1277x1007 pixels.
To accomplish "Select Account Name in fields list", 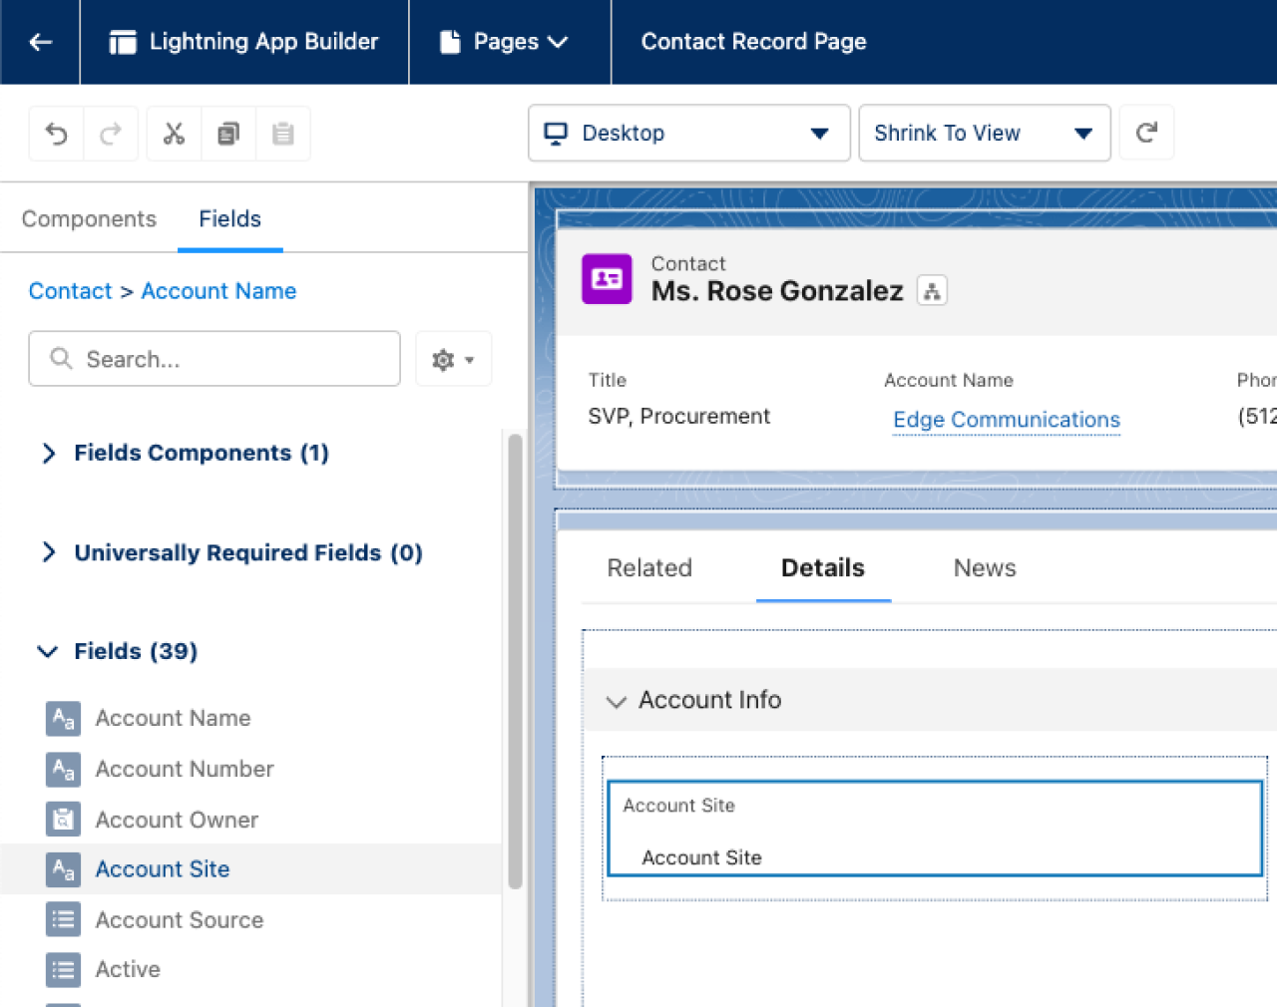I will (173, 718).
